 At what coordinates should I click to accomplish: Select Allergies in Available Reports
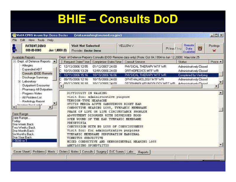27,65
